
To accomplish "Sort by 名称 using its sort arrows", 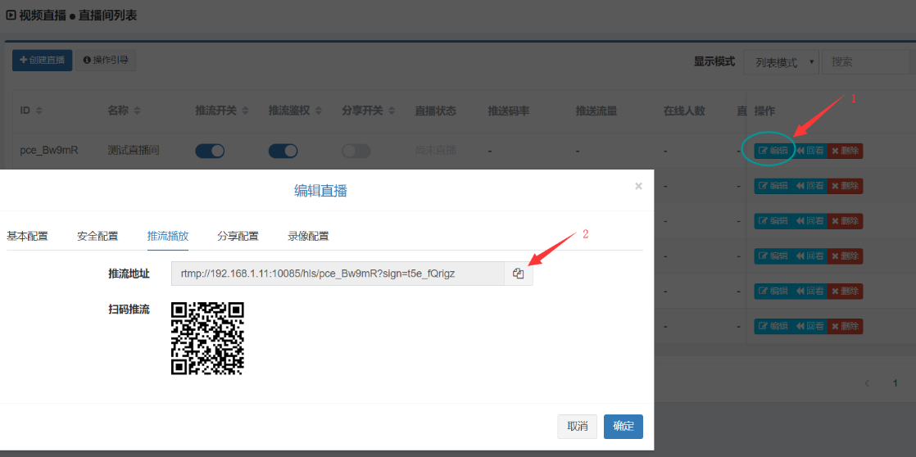I will [137, 111].
